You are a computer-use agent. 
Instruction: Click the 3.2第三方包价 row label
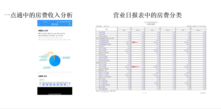(102, 79)
